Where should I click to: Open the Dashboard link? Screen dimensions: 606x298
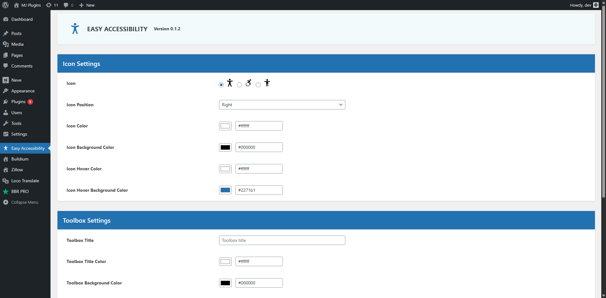(x=22, y=19)
